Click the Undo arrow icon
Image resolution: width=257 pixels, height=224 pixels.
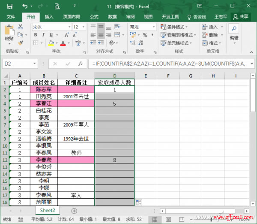(24, 6)
